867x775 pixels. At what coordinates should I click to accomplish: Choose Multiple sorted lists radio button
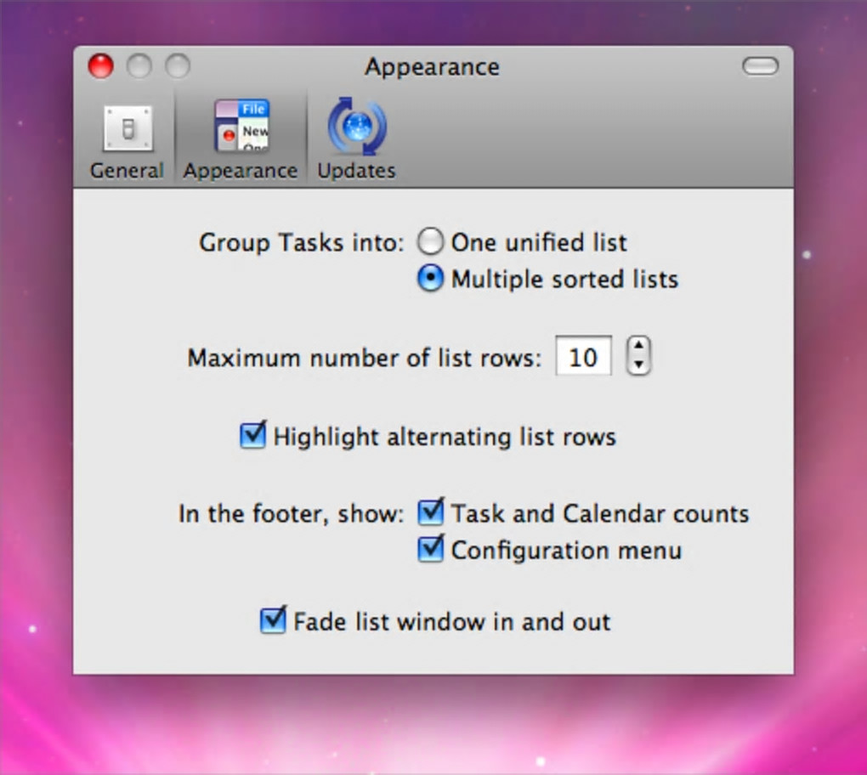pos(430,278)
